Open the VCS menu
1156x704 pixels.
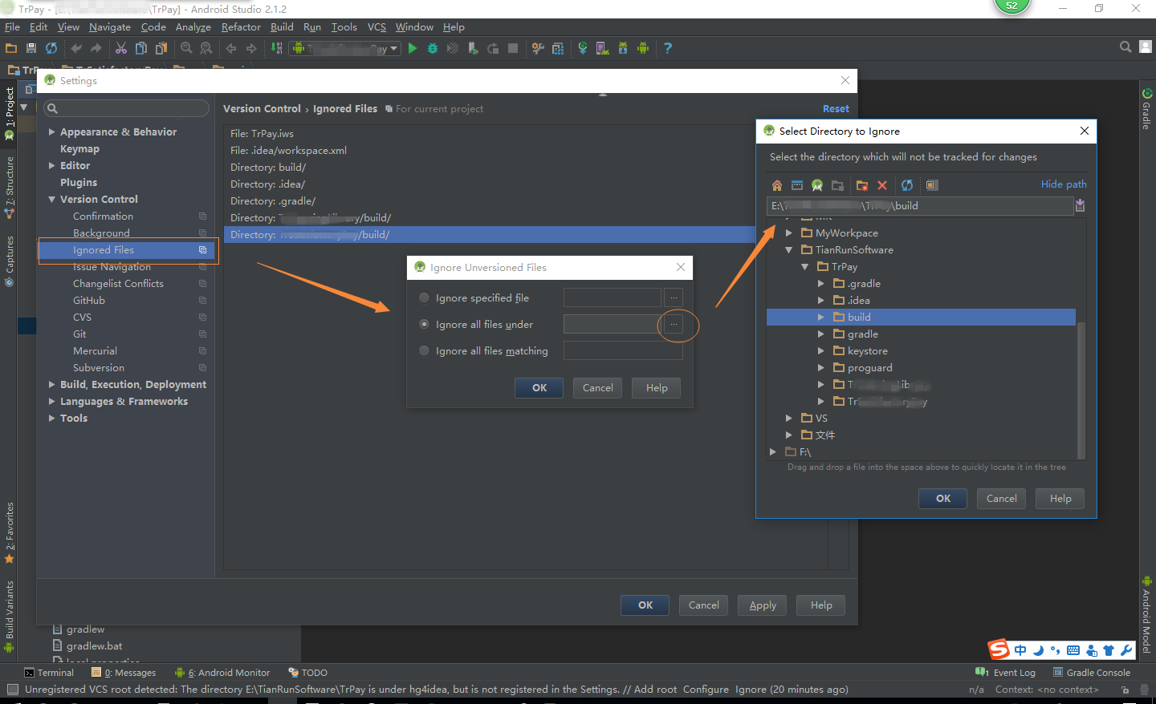[377, 27]
